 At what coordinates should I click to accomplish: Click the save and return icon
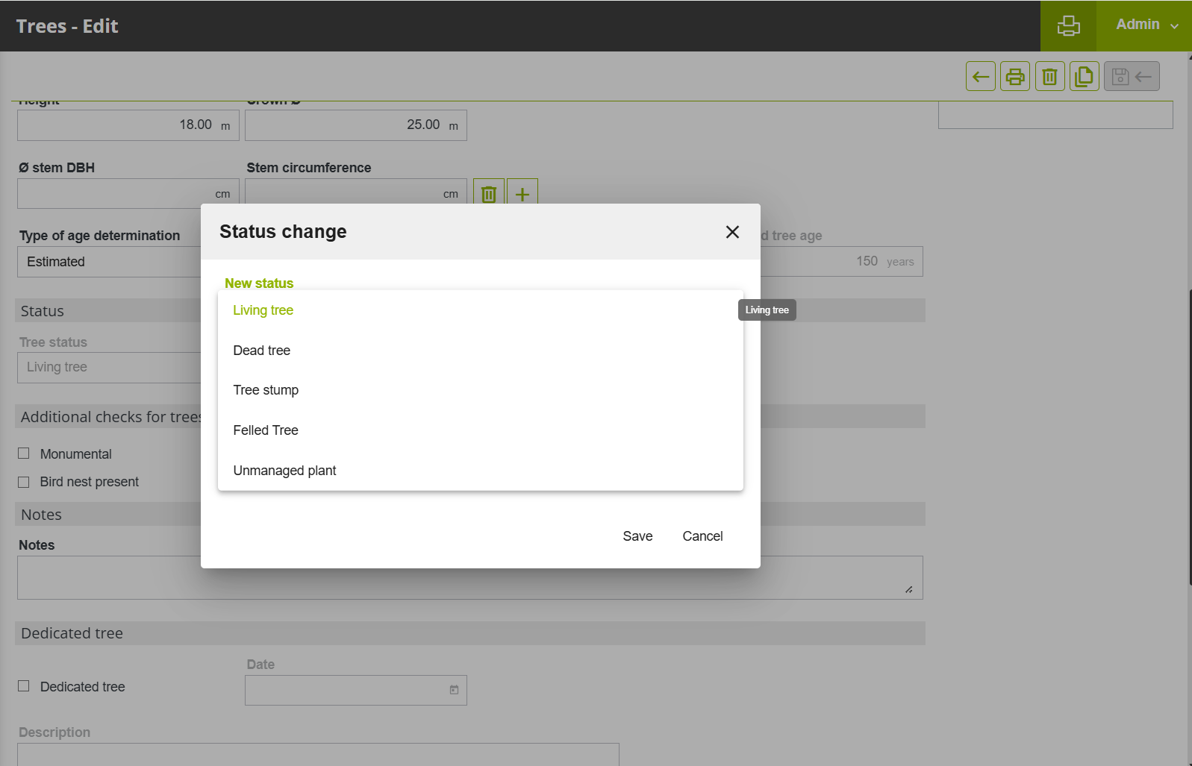pyautogui.click(x=1131, y=76)
